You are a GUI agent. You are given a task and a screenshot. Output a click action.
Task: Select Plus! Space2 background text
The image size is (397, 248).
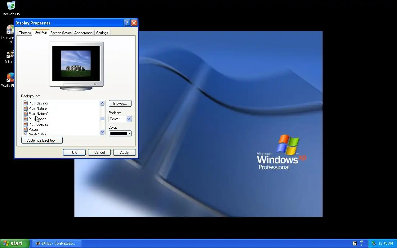pyautogui.click(x=38, y=124)
